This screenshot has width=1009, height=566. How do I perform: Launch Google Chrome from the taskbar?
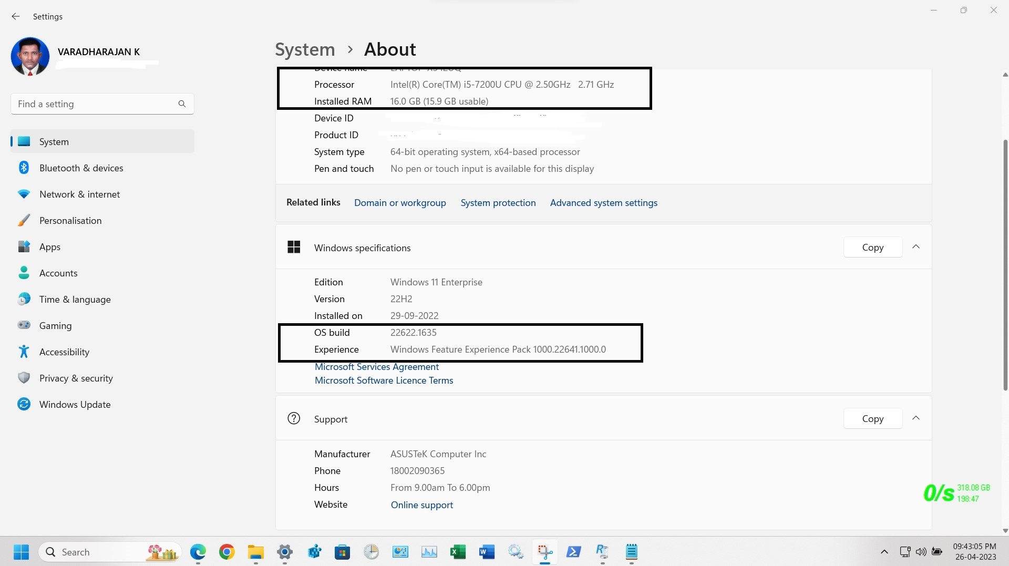(227, 552)
